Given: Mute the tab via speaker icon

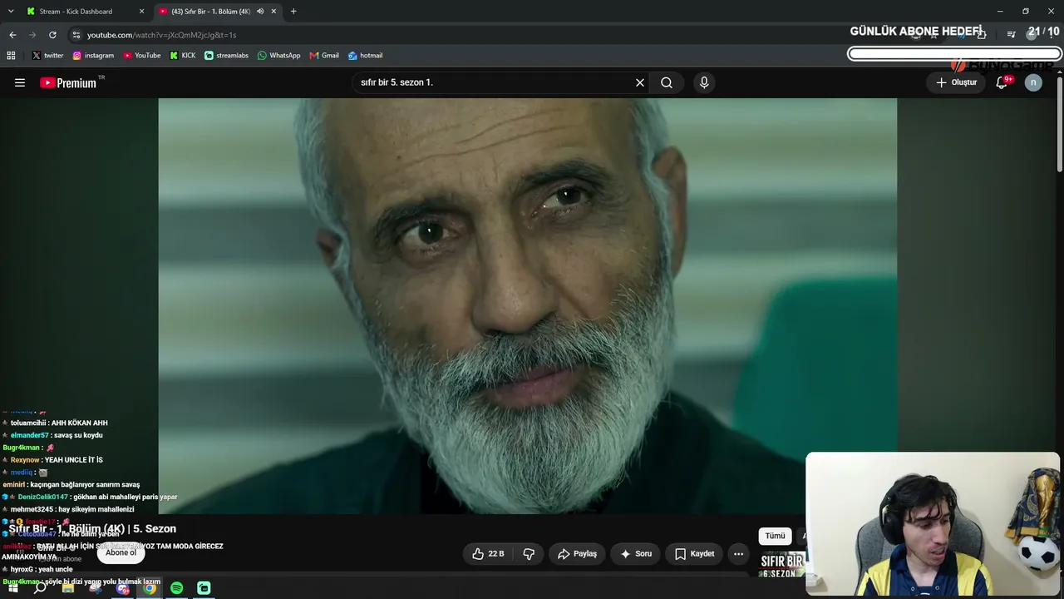Looking at the screenshot, I should pyautogui.click(x=259, y=12).
